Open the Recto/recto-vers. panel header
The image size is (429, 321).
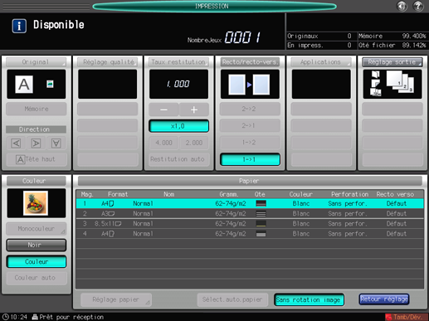pos(250,62)
